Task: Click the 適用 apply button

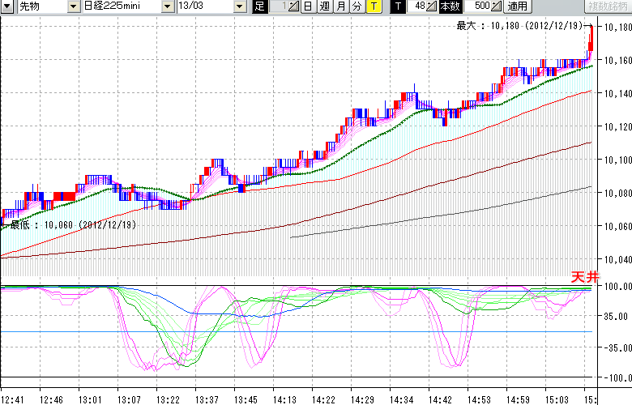Action: 517,6
